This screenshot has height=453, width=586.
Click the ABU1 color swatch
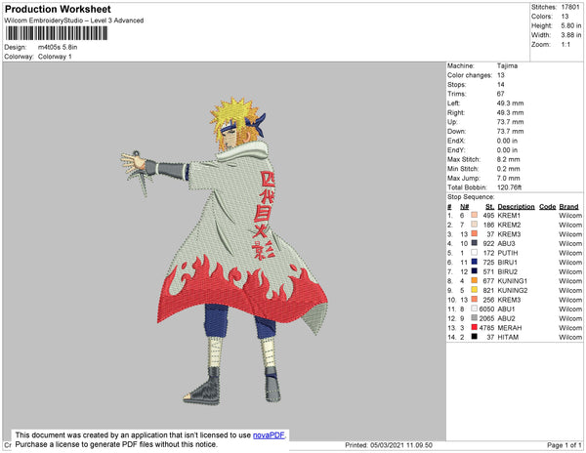tap(475, 309)
